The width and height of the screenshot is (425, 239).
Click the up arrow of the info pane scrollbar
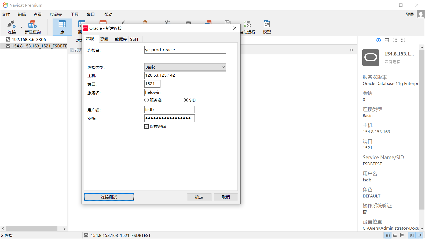422,47
